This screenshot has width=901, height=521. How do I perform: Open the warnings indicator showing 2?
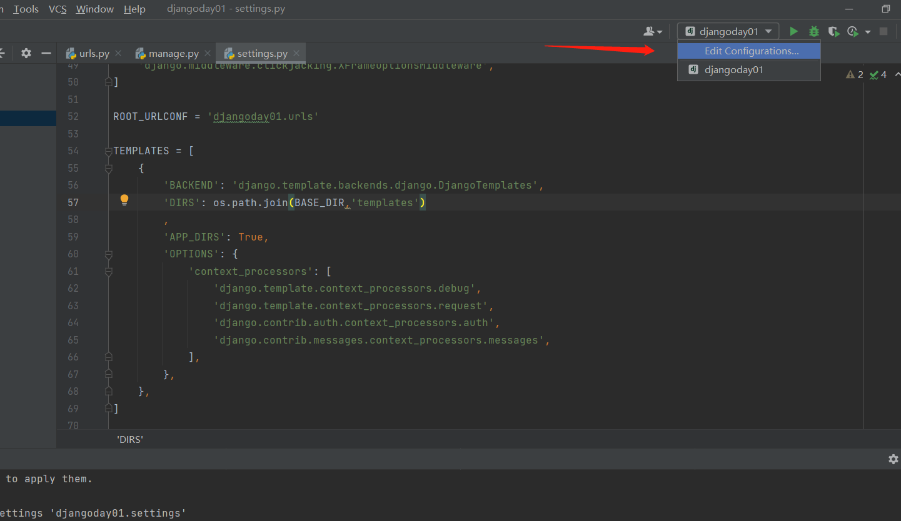[x=855, y=75]
